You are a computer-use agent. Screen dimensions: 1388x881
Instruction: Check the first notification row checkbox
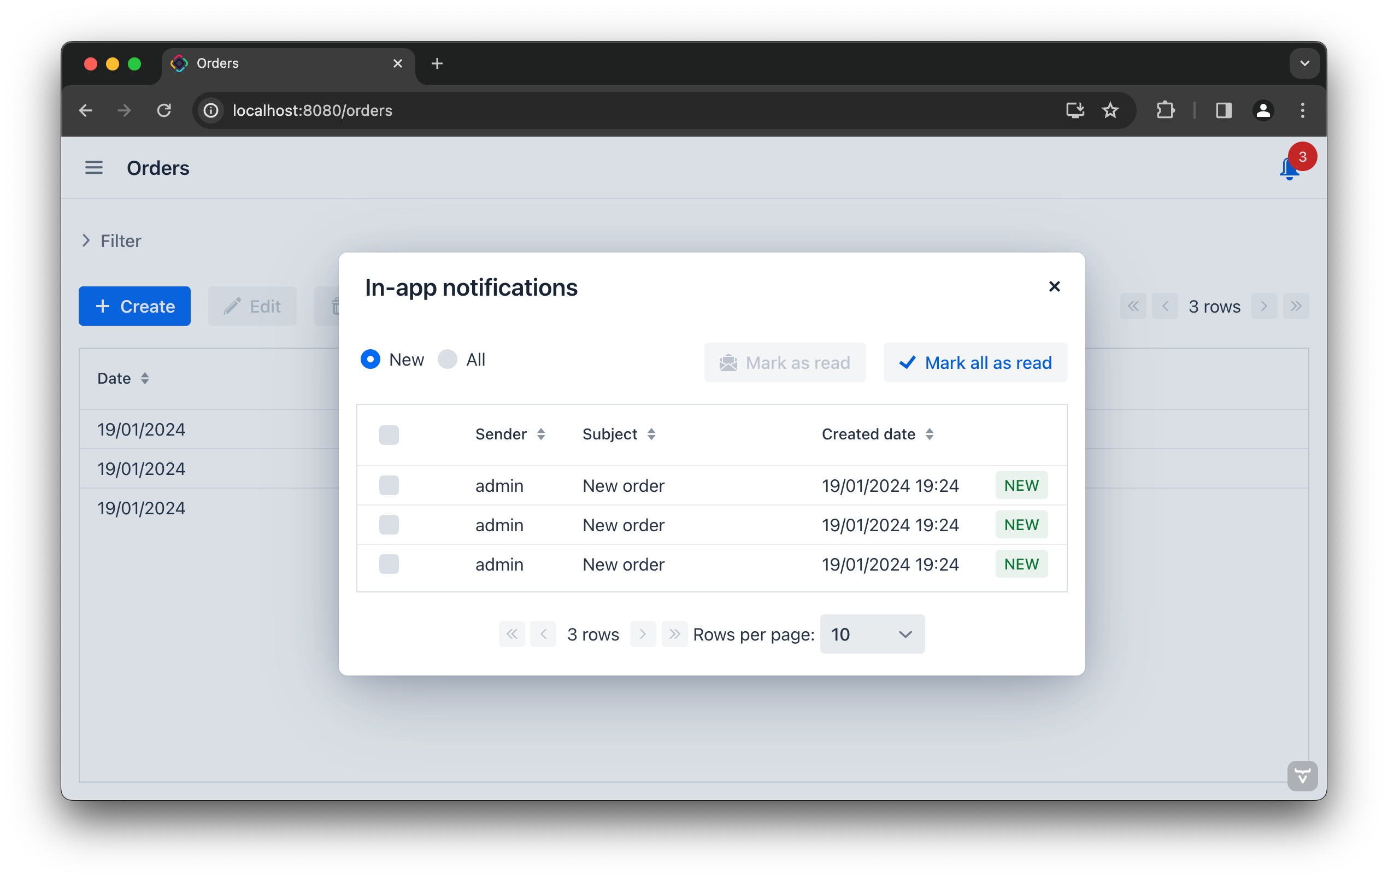(389, 485)
